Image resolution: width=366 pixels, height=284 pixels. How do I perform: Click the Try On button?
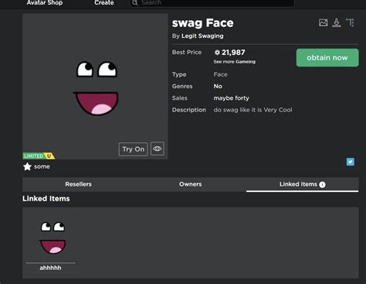[x=134, y=149]
